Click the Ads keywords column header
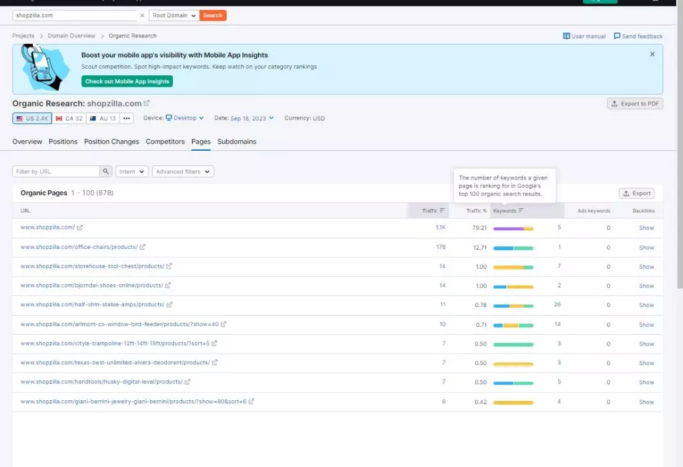Screen dimensions: 683x467 click(594, 211)
